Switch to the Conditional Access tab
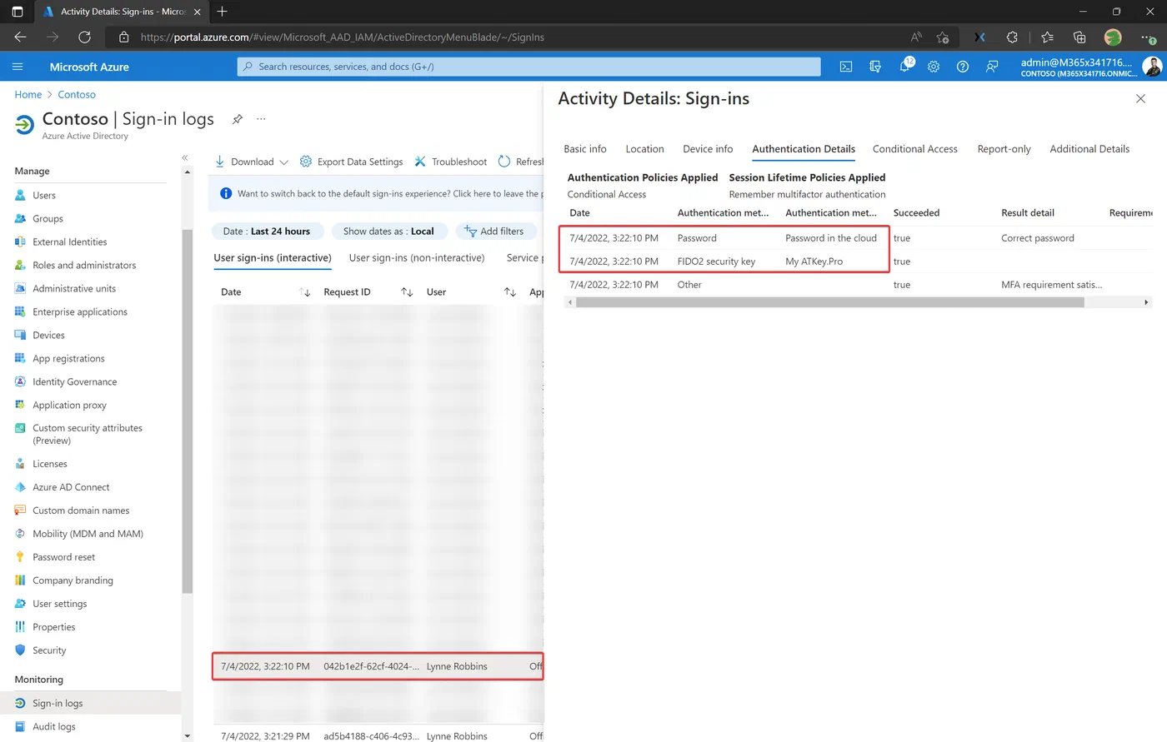This screenshot has width=1167, height=742. 915,149
